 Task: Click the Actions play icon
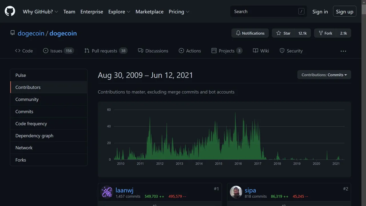(x=181, y=51)
